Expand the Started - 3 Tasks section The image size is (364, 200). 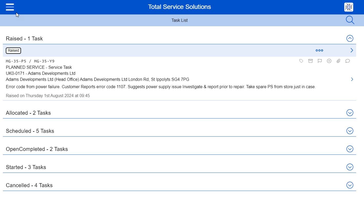350,167
